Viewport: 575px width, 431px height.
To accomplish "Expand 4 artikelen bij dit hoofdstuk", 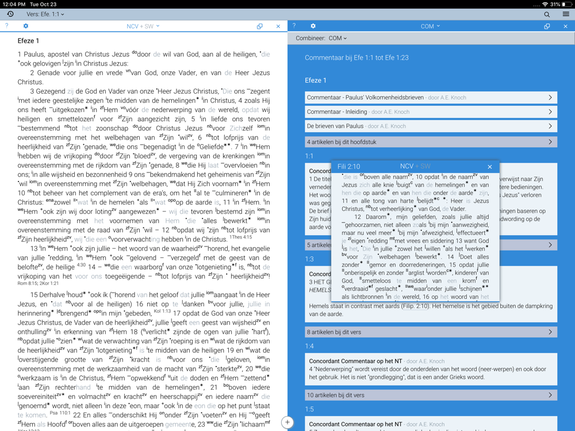I will pyautogui.click(x=431, y=142).
